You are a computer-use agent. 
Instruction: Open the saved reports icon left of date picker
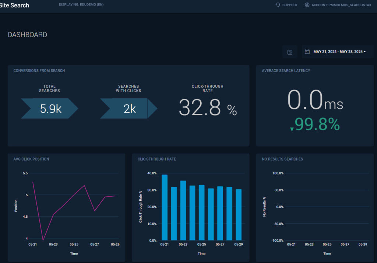(x=290, y=52)
